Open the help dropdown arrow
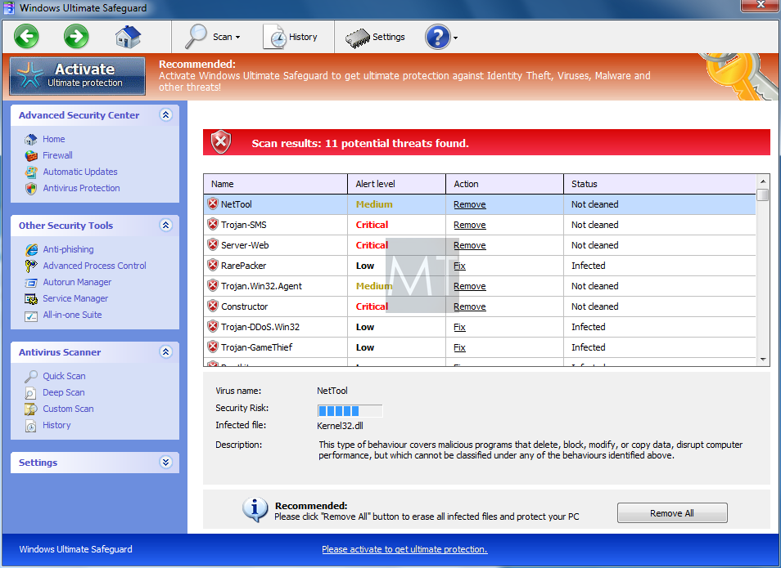This screenshot has width=781, height=568. pos(455,38)
